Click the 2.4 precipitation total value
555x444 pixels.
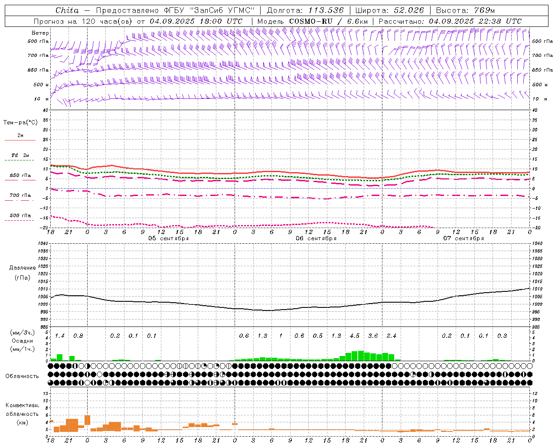pyautogui.click(x=392, y=336)
